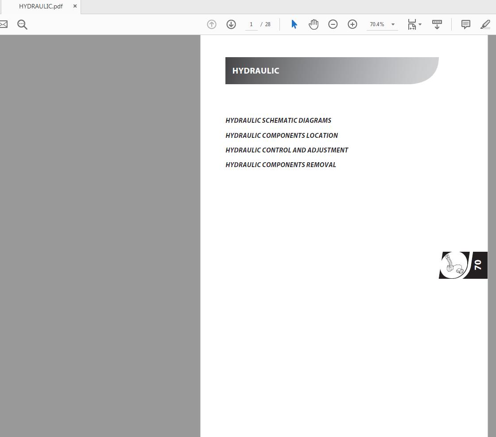496x437 pixels.
Task: Click the HYDRAULIC header banner
Action: click(x=332, y=70)
